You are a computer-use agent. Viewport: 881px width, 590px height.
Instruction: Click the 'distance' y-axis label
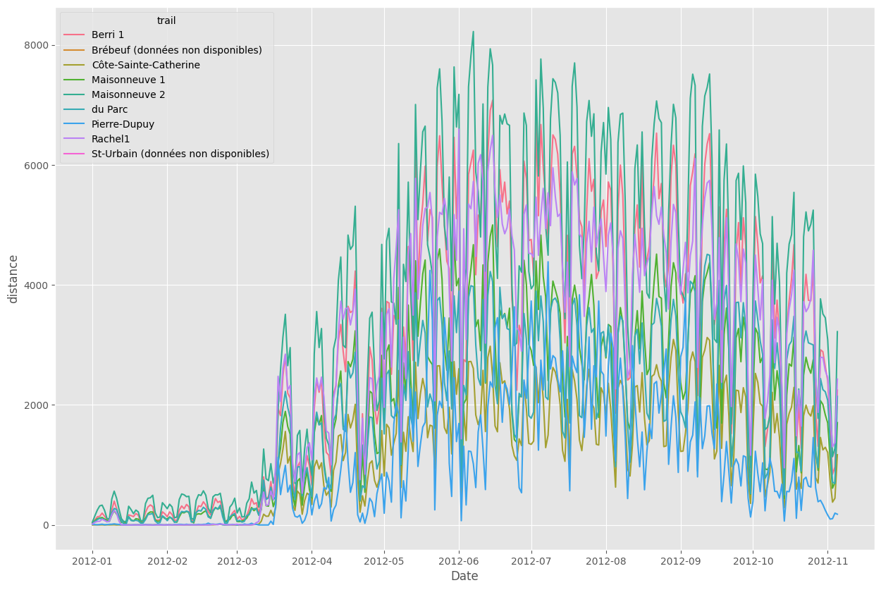pos(13,280)
